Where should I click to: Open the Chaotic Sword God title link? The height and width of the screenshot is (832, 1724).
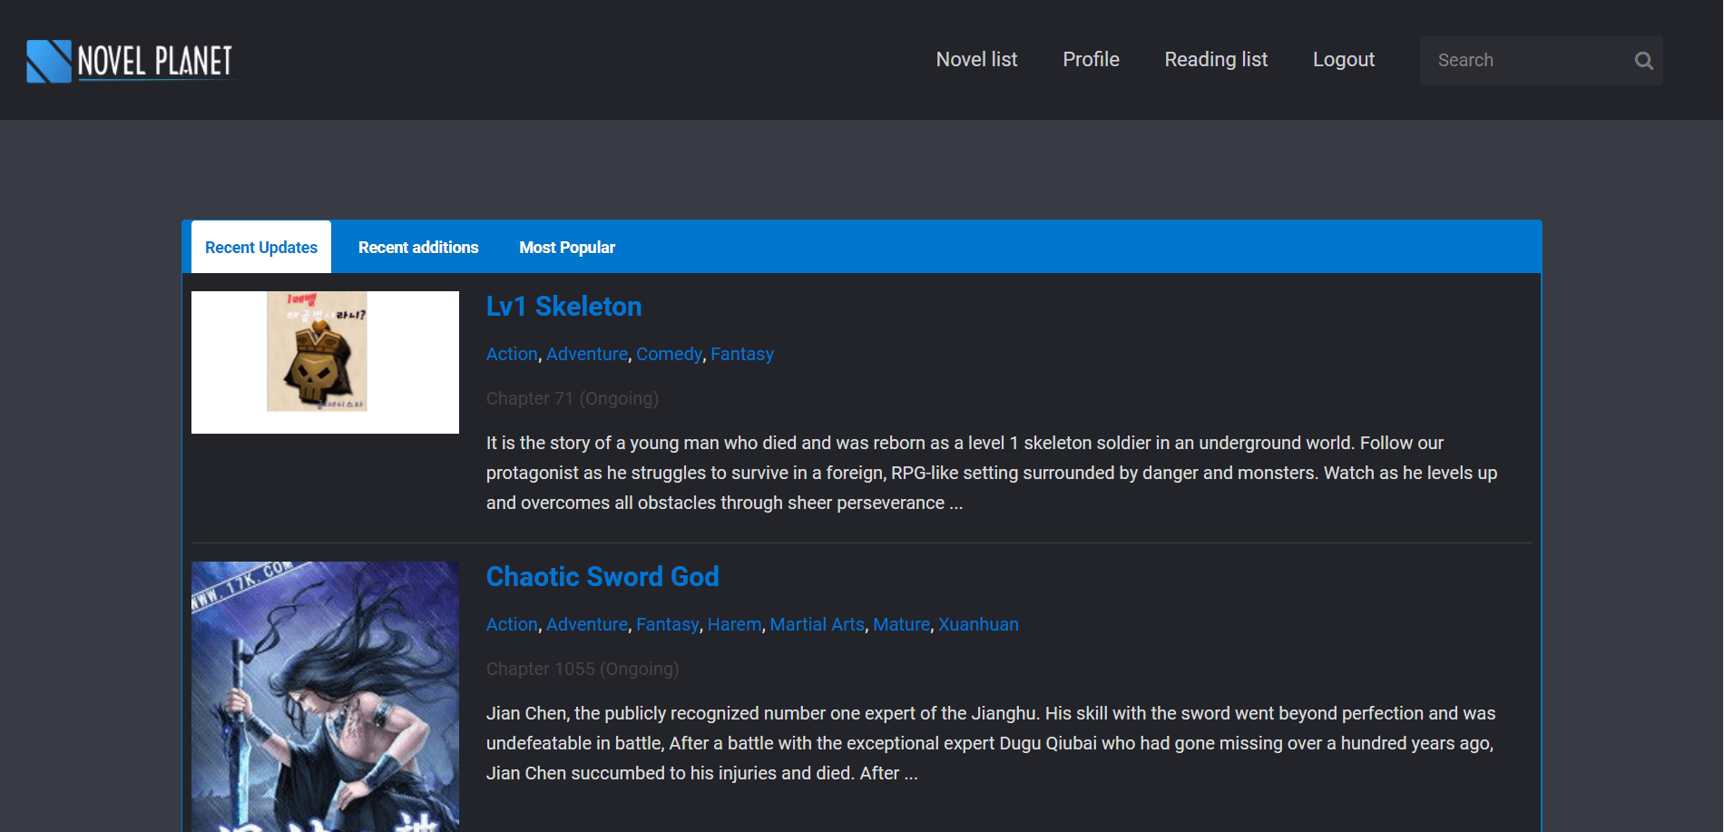[x=602, y=577]
